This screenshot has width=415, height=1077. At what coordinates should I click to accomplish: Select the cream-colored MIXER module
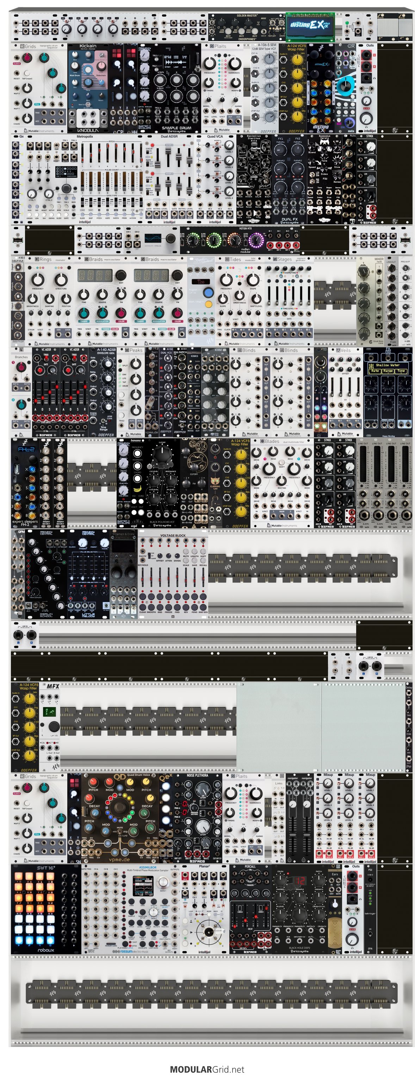pos(371,301)
